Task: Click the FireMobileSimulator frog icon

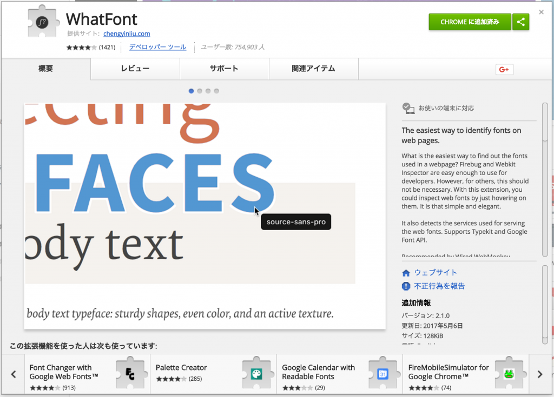Action: pyautogui.click(x=509, y=373)
